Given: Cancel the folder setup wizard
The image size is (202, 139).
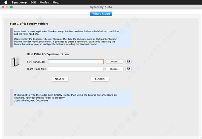Looking at the screenshot, I should coord(100,79).
